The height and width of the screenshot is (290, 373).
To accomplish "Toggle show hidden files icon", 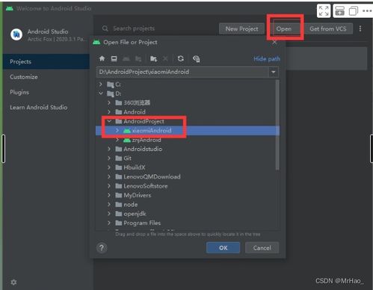I will point(197,59).
